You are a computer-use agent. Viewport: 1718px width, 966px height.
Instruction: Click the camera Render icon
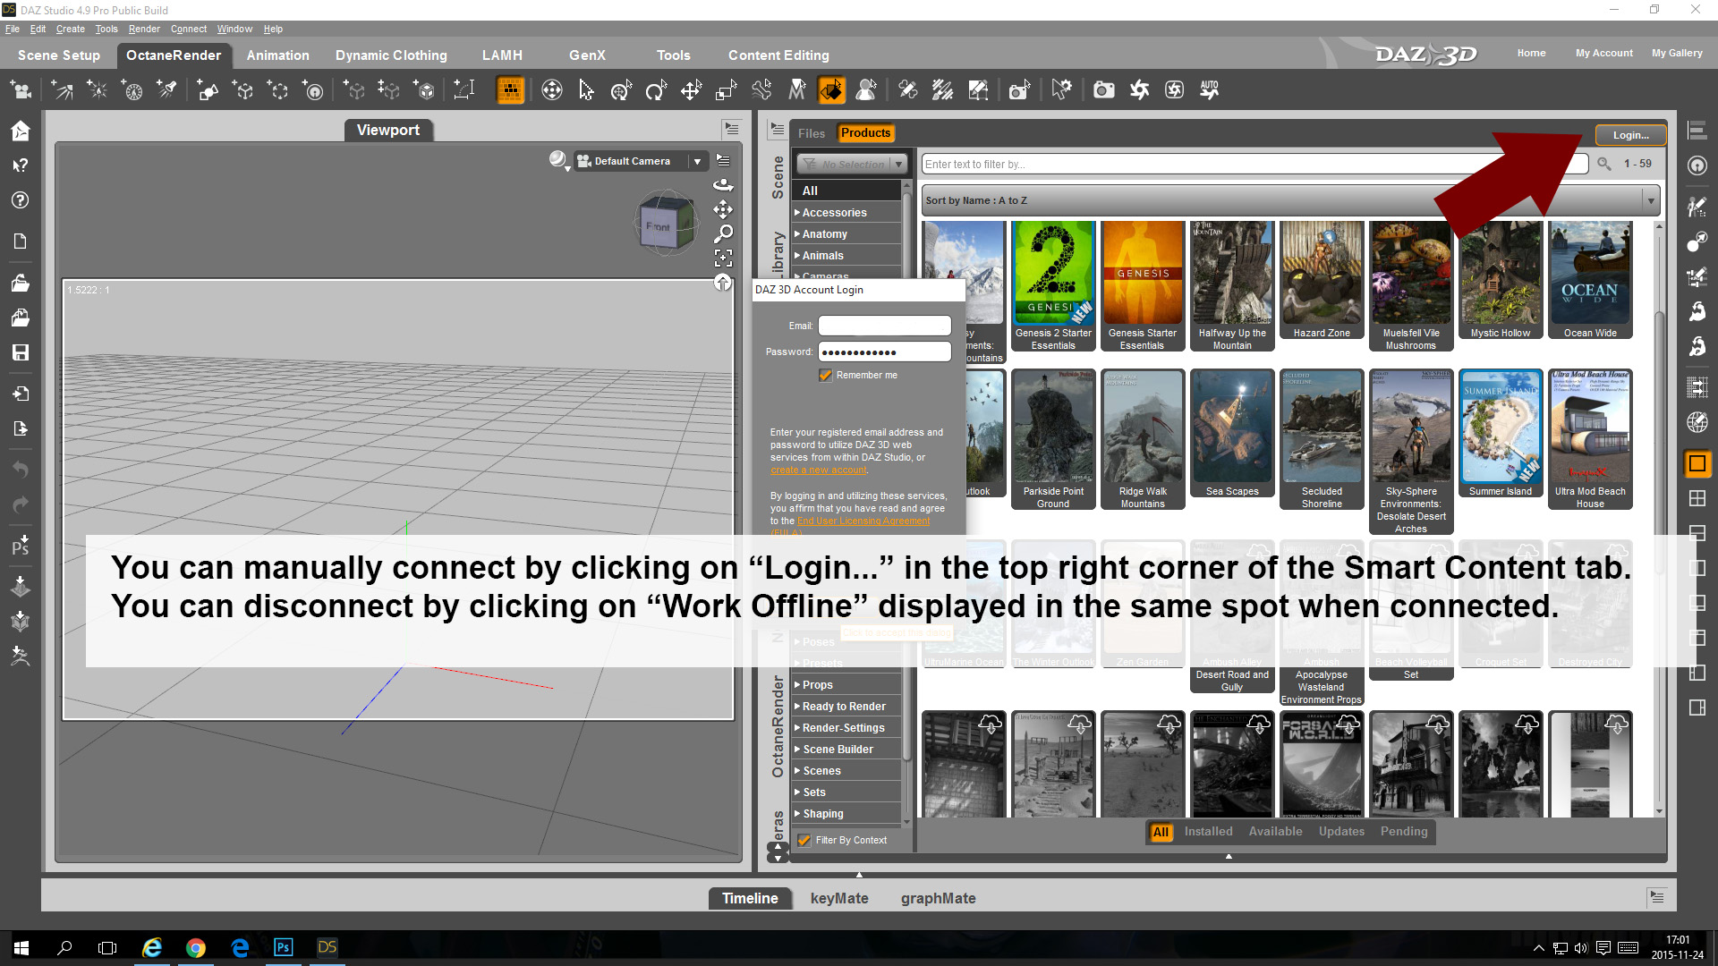pyautogui.click(x=1103, y=90)
